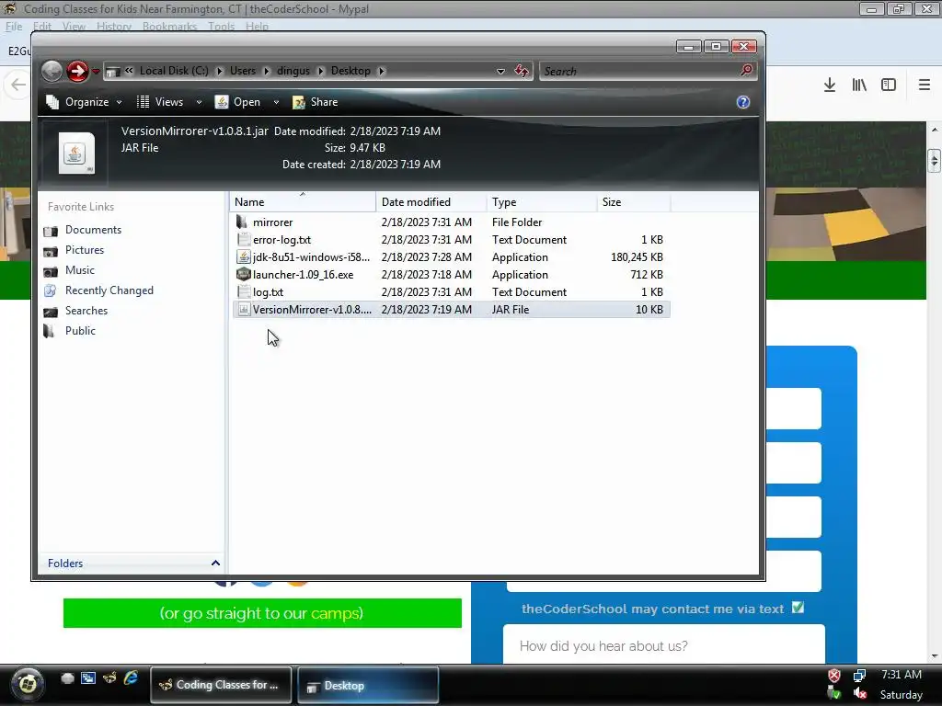
Task: Open the Library icon in Mypal toolbar
Action: (859, 85)
